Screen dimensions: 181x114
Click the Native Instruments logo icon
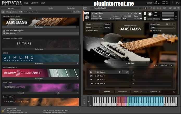coord(178,3)
